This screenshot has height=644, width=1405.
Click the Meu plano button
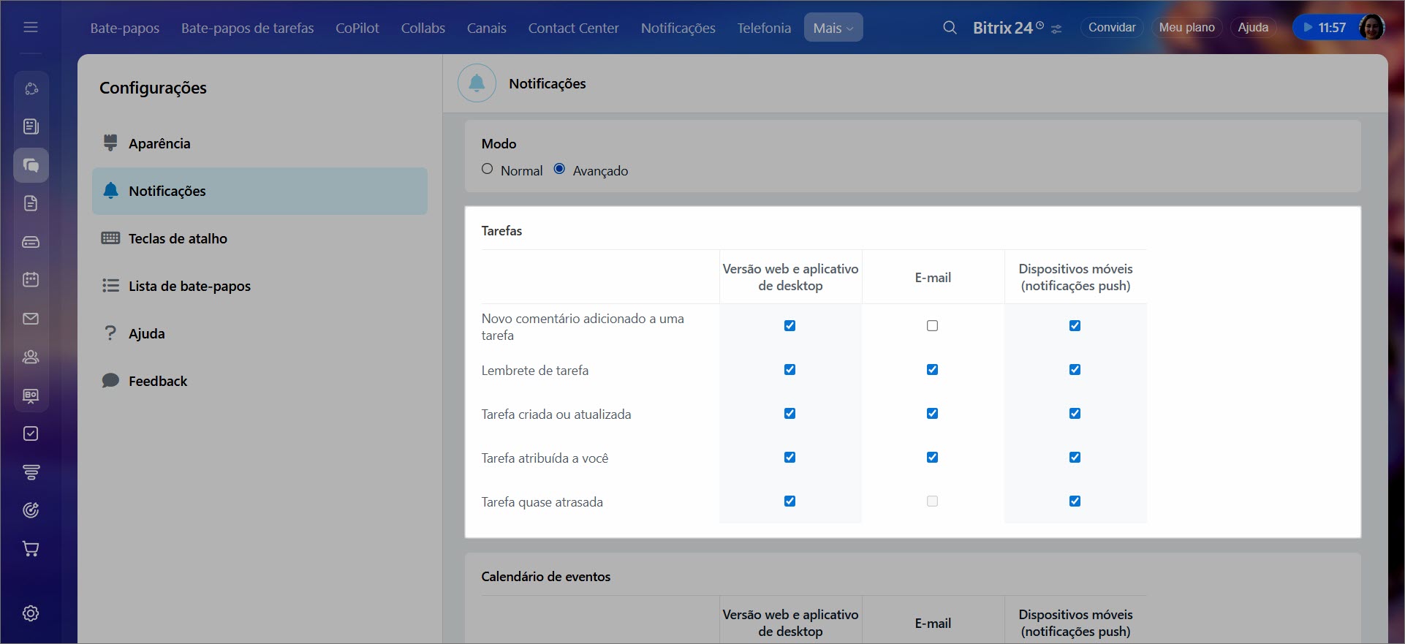1186,28
